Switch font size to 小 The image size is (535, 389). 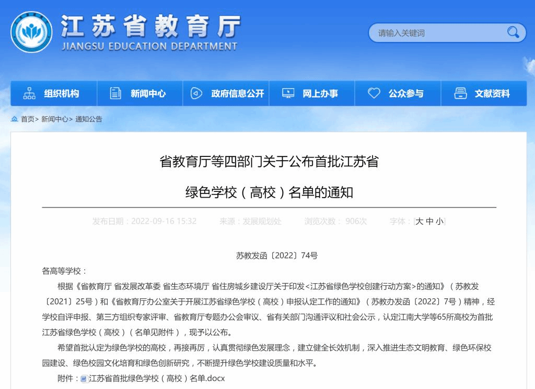440,222
